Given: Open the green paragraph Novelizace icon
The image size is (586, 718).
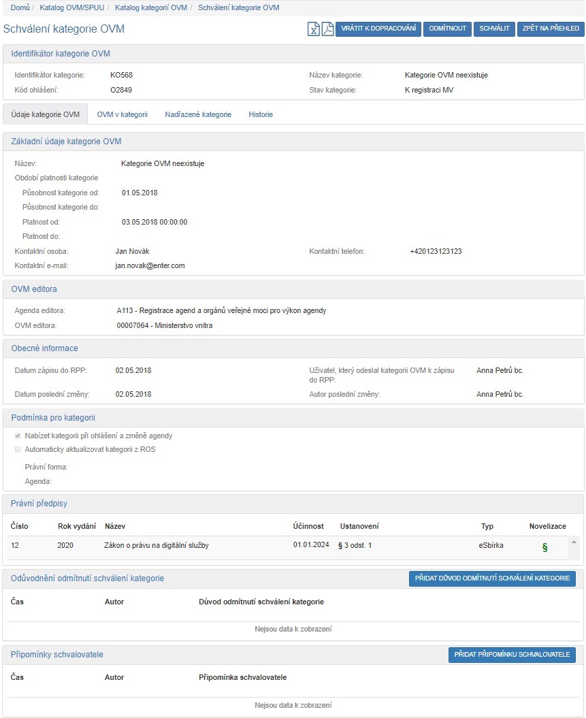Looking at the screenshot, I should pos(544,547).
